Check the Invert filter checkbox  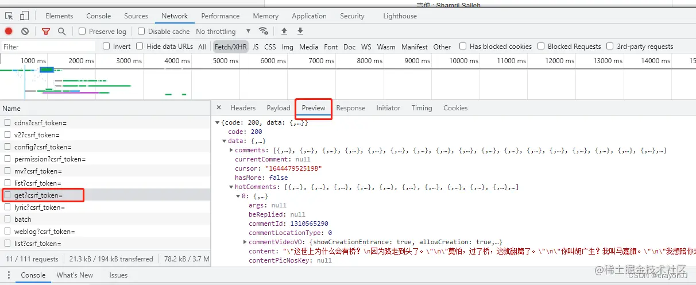click(x=106, y=46)
